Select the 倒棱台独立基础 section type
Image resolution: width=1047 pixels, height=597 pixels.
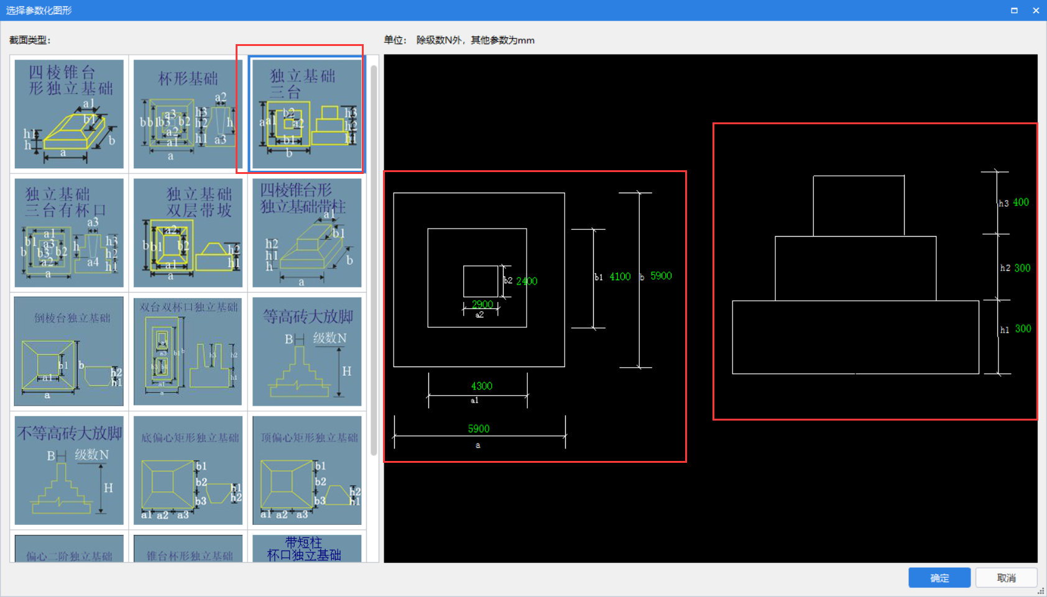pos(69,352)
